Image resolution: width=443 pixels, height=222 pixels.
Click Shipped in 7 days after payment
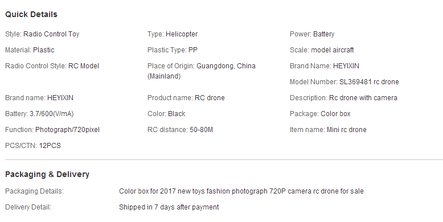point(169,207)
